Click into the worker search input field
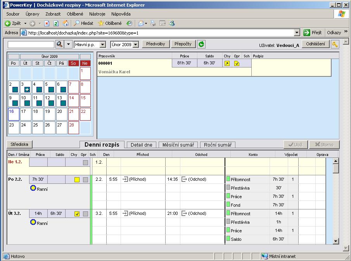 pyautogui.click(x=31, y=45)
